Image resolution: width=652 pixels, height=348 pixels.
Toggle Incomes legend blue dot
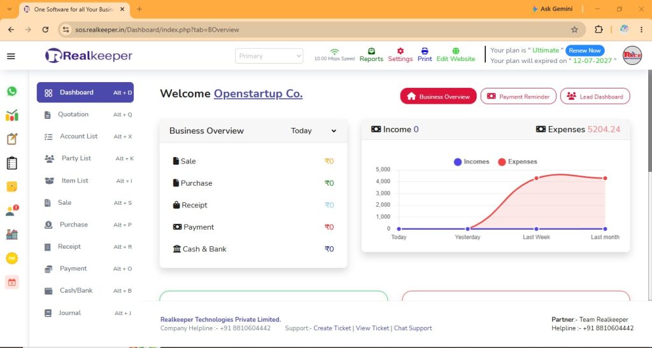457,162
